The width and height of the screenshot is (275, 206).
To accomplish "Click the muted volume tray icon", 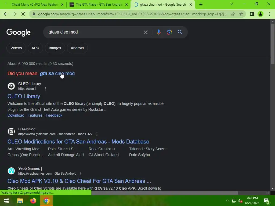I will pos(240,201).
